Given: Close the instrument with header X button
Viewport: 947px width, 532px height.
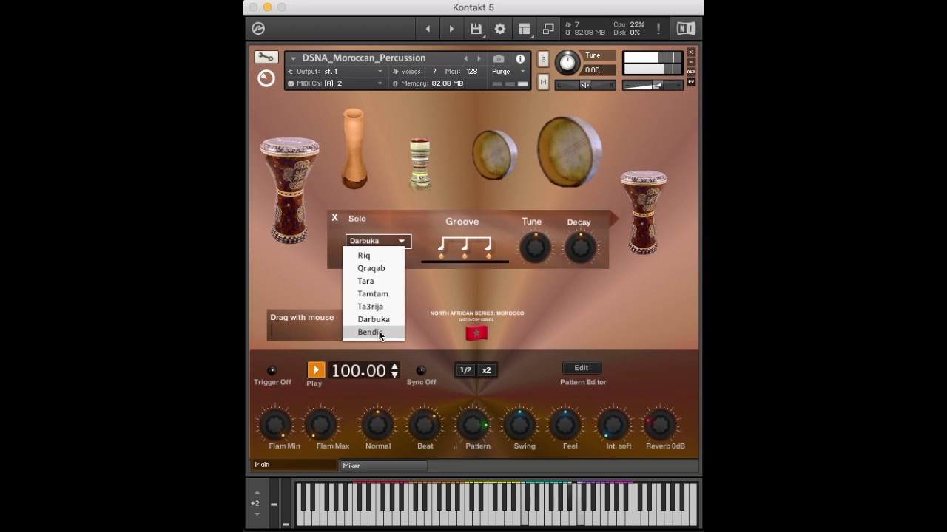Looking at the screenshot, I should pyautogui.click(x=691, y=52).
